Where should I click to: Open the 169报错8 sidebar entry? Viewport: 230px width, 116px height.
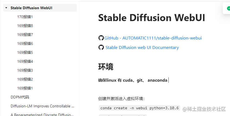point(25,26)
